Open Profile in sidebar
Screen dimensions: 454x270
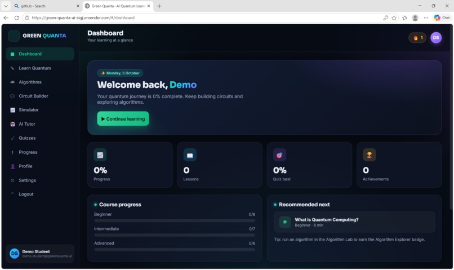pos(40,166)
